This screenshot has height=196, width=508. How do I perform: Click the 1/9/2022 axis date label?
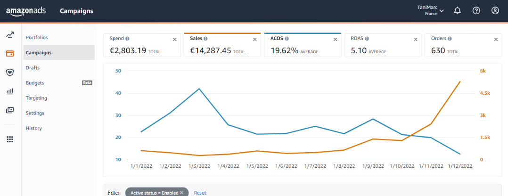click(373, 166)
